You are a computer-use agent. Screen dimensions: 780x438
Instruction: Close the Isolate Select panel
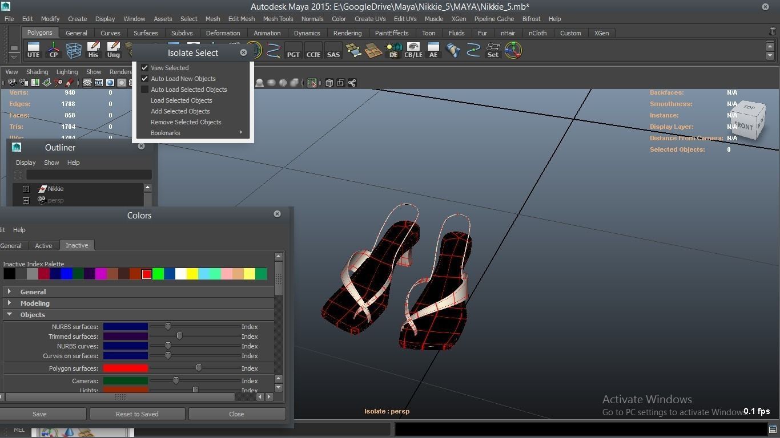pyautogui.click(x=243, y=52)
